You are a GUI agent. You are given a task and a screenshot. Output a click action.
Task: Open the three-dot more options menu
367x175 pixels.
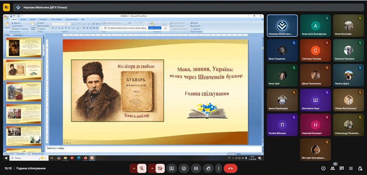pos(219,168)
